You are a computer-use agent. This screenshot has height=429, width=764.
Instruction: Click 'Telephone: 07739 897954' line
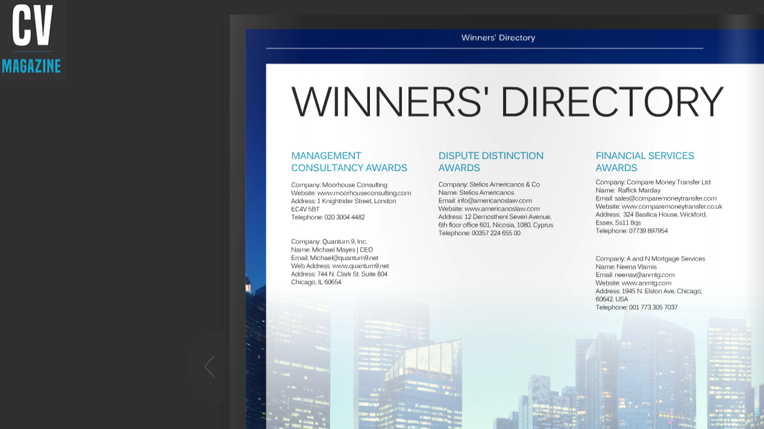click(631, 231)
